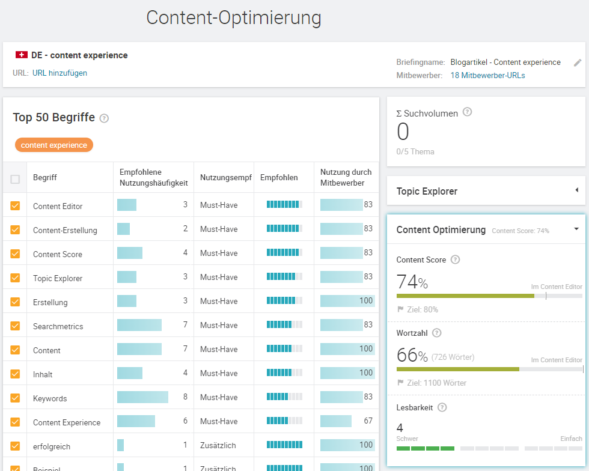This screenshot has width=589, height=471.
Task: Open help icon next to Top 50 Begriffe
Action: coord(104,118)
